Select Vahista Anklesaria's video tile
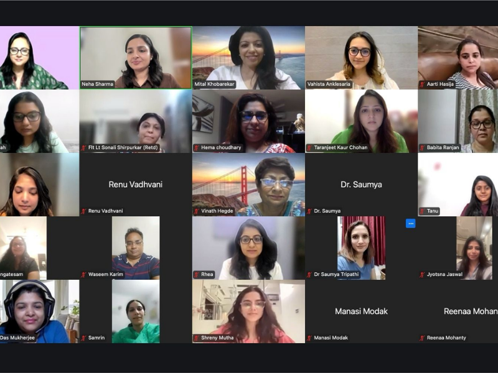Viewport: 498px width, 373px height. click(362, 57)
